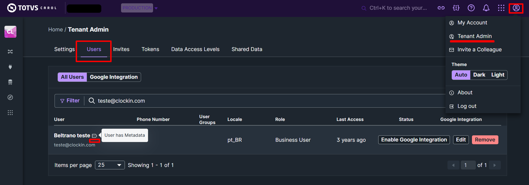Open the apps grid in top bar
Screen dimensions: 529x185
click(x=501, y=8)
